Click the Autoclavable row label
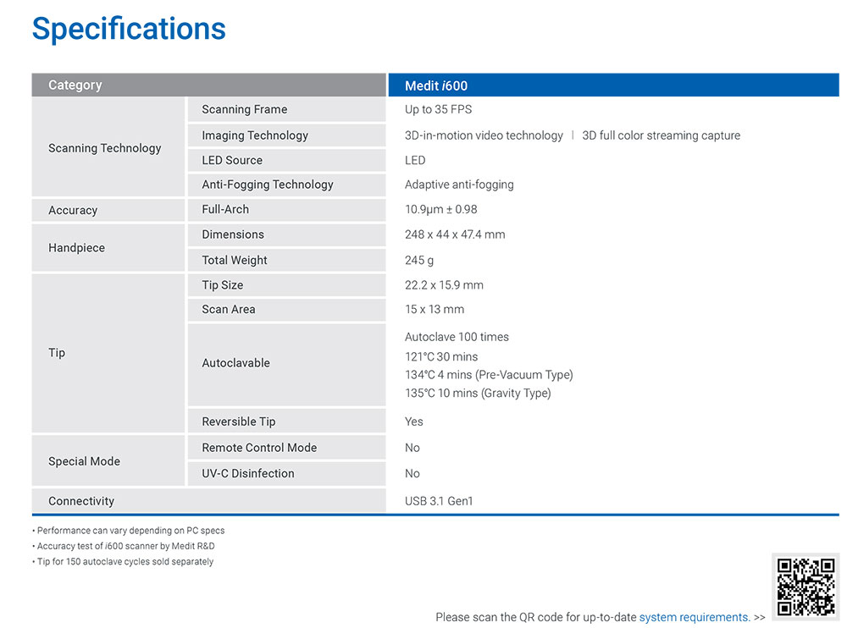Image resolution: width=847 pixels, height=628 pixels. [236, 363]
